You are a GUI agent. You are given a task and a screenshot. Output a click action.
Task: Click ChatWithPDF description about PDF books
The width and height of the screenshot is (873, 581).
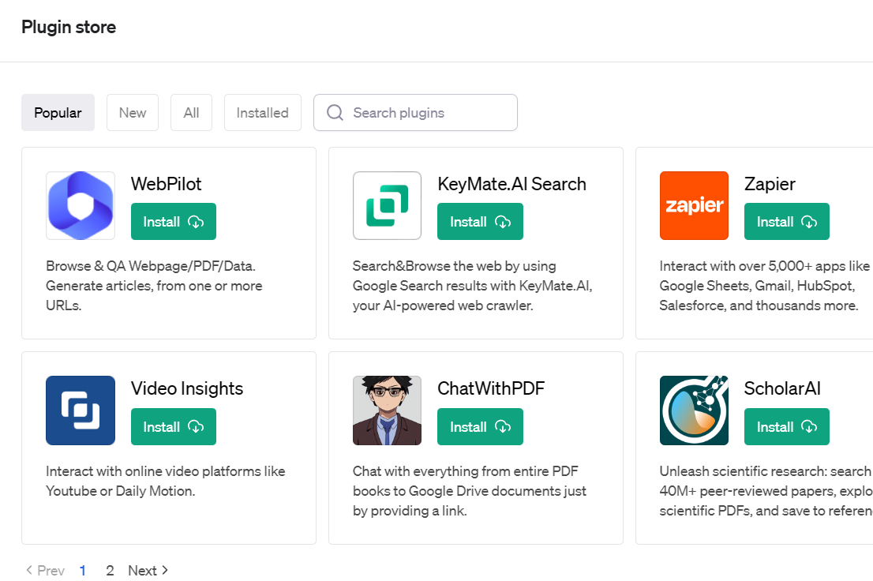(x=470, y=491)
